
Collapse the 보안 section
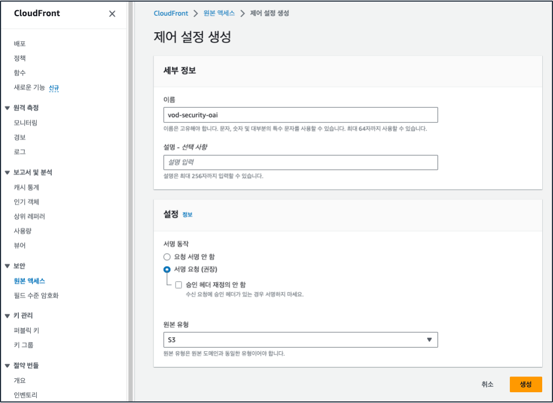coord(7,266)
